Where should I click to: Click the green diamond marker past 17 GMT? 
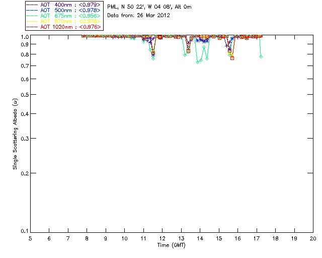(x=261, y=56)
